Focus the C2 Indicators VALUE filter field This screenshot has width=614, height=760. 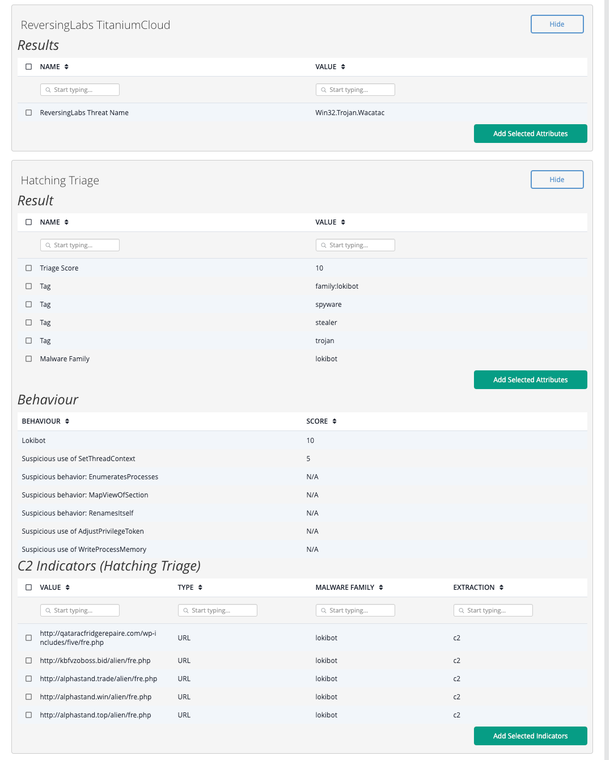(80, 610)
